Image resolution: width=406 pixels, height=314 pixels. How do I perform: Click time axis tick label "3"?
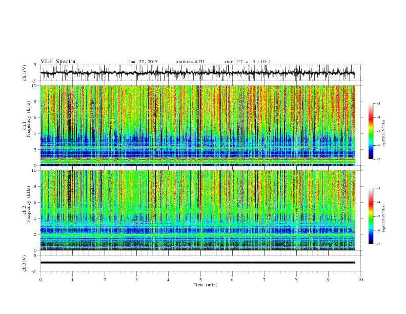136,280
